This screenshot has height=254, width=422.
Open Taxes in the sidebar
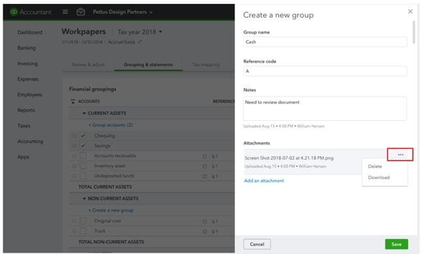(24, 125)
